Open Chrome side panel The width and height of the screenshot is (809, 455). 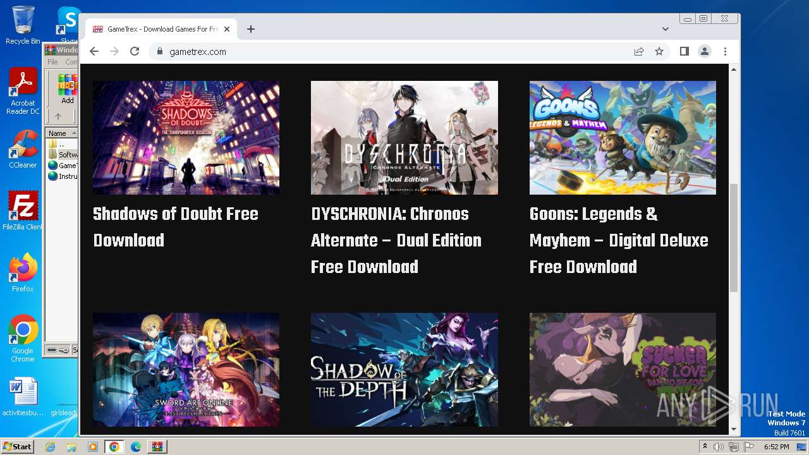[x=684, y=51]
